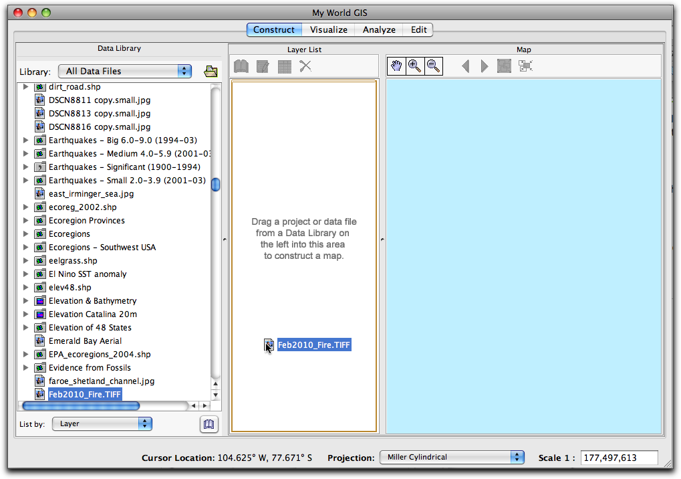Image resolution: width=681 pixels, height=479 pixels.
Task: Select the zoom out magnifier tool
Action: coord(434,66)
